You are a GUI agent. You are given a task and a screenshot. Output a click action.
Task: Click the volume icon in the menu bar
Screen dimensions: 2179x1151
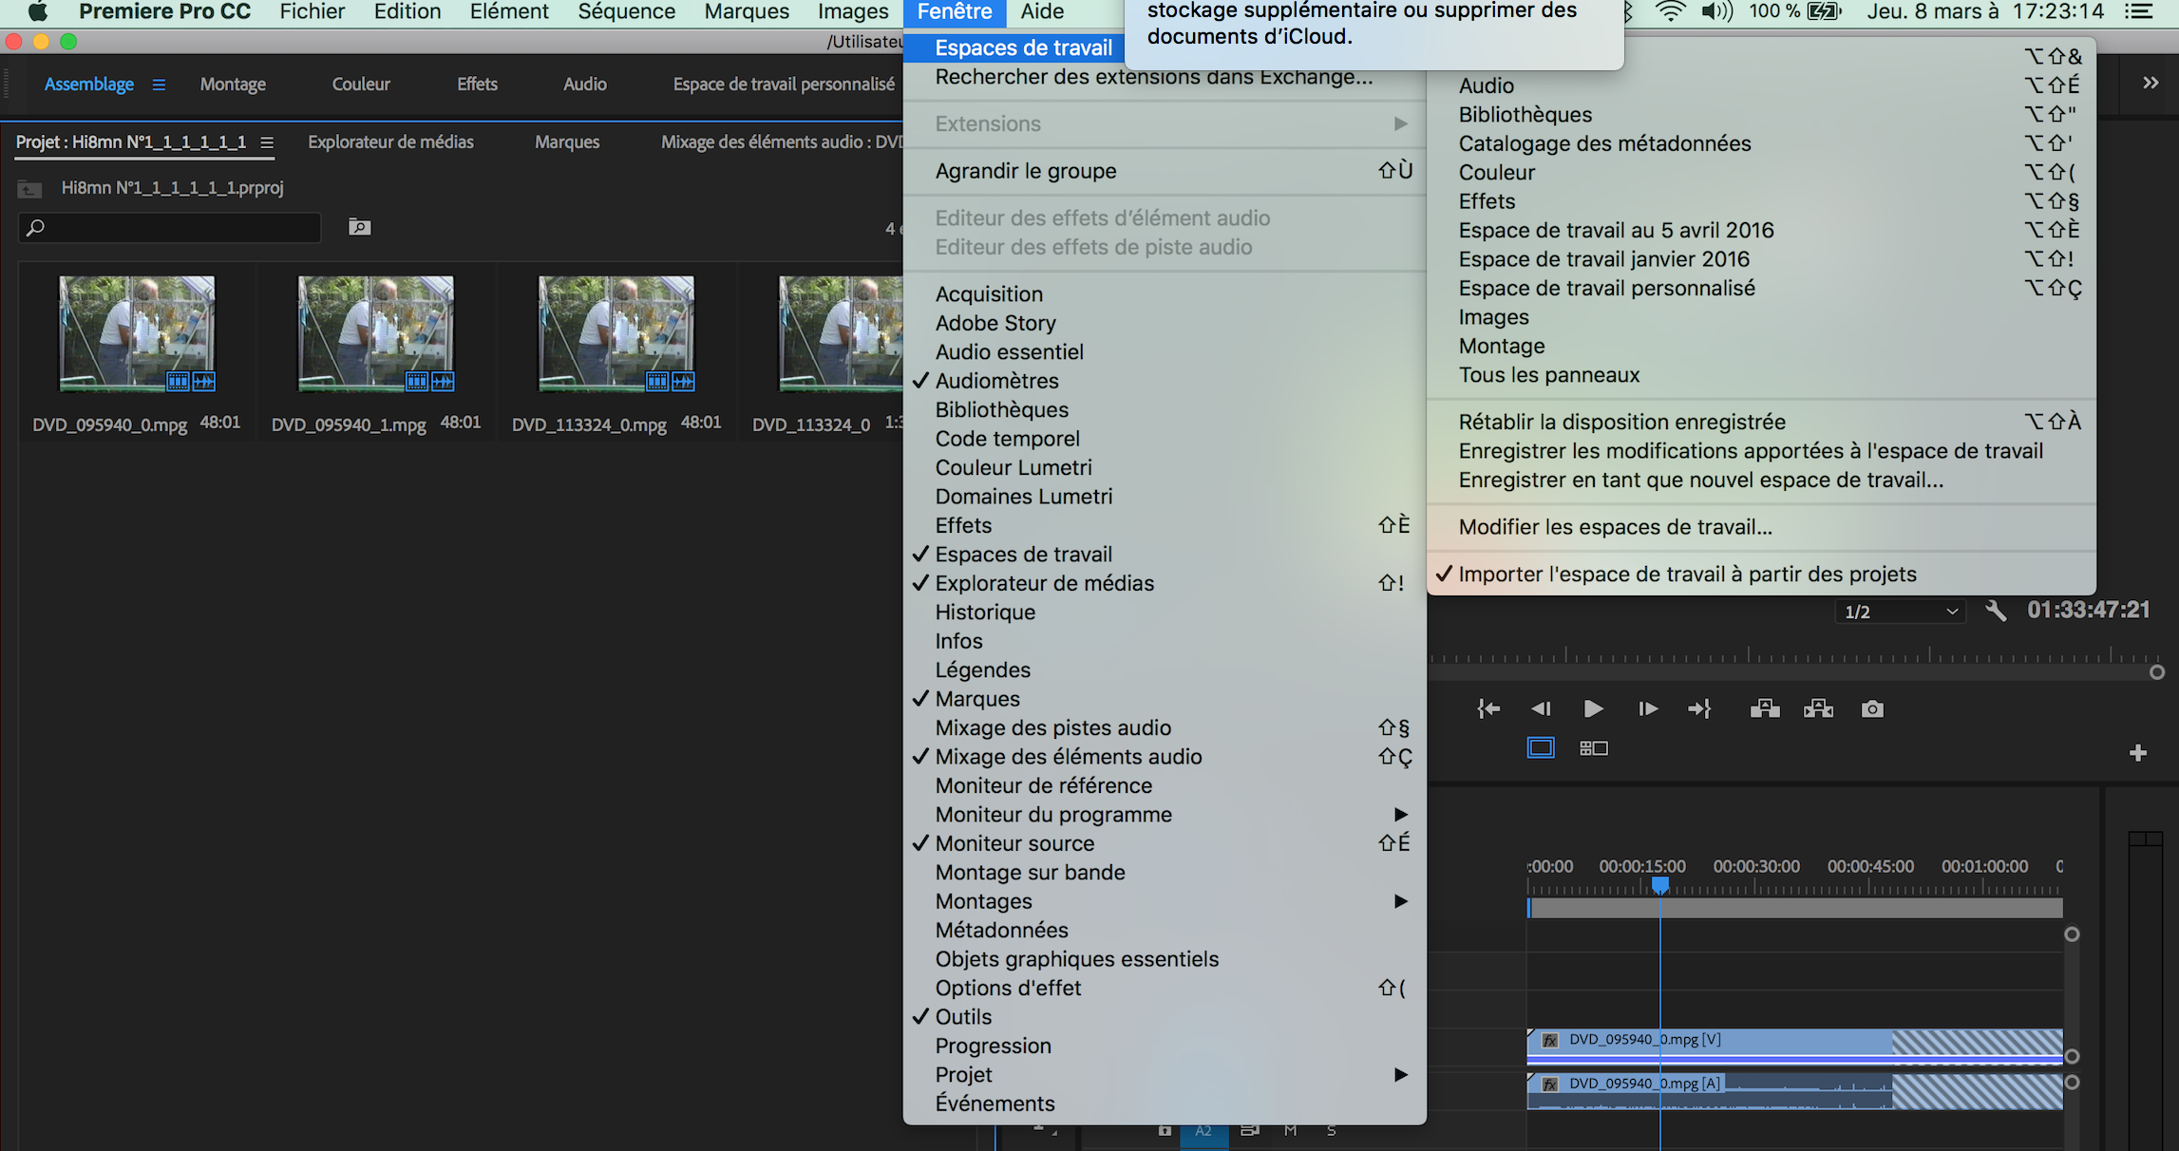point(1717,11)
